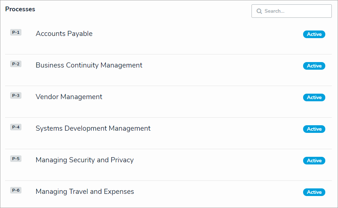Click Active status on Vendor Management
The width and height of the screenshot is (338, 208).
314,98
